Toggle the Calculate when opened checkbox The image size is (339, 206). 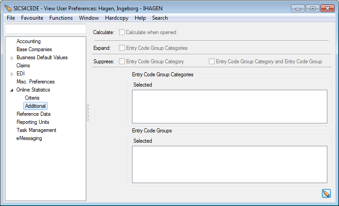coord(122,32)
